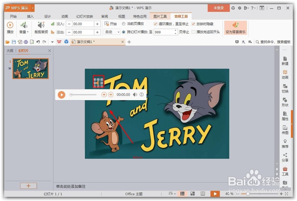Screen dimensions: 297x201
Task: Open the start mode dropdown showing 自动
Action: click(x=112, y=32)
